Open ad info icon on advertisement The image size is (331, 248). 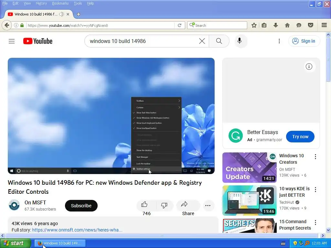309,67
